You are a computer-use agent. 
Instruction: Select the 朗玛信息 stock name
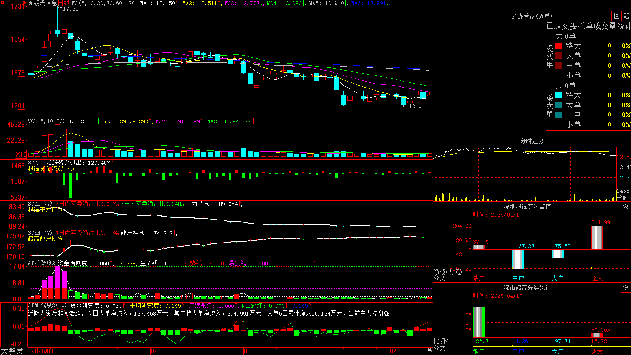45,3
